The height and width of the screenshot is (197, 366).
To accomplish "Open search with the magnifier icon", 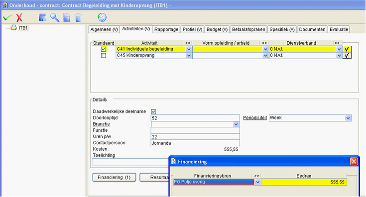I will [x=55, y=17].
